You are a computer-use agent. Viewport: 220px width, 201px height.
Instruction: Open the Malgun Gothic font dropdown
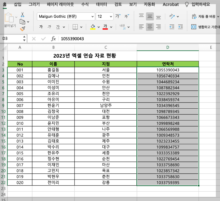[93, 17]
